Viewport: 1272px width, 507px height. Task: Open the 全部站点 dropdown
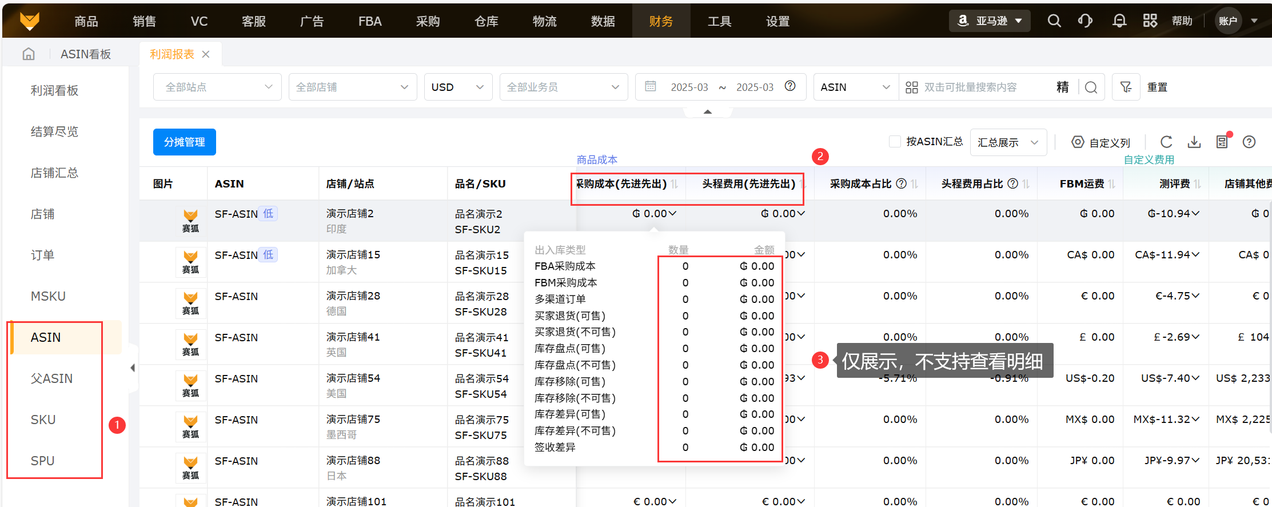coord(217,87)
